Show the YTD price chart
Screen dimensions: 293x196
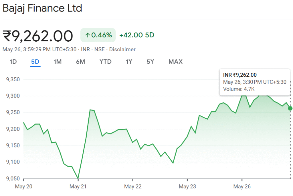(105, 62)
